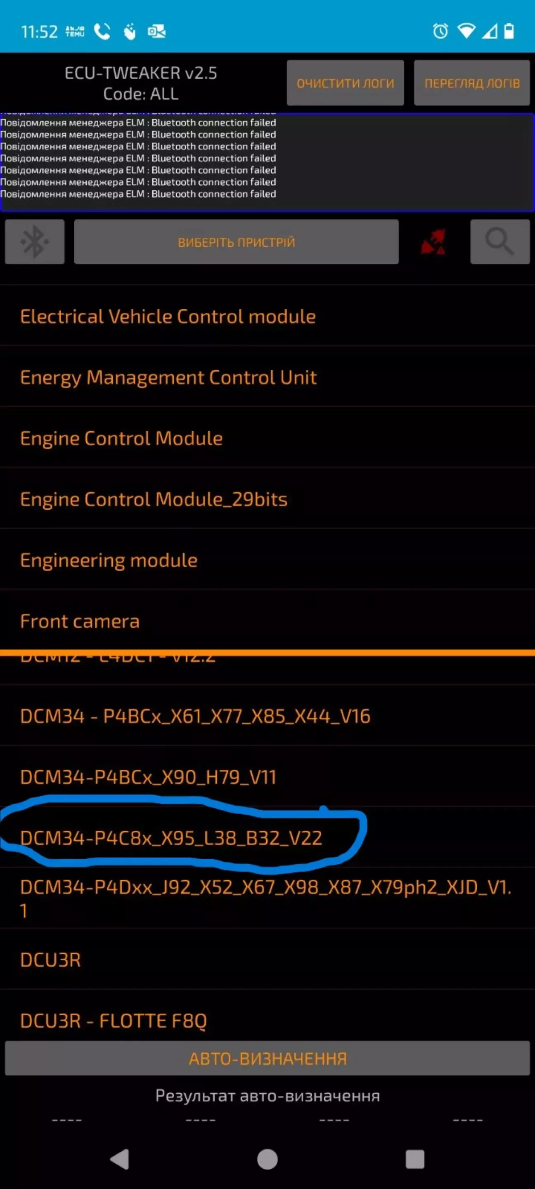Tap the recent apps square button
This screenshot has height=1189, width=535.
pos(414,1159)
